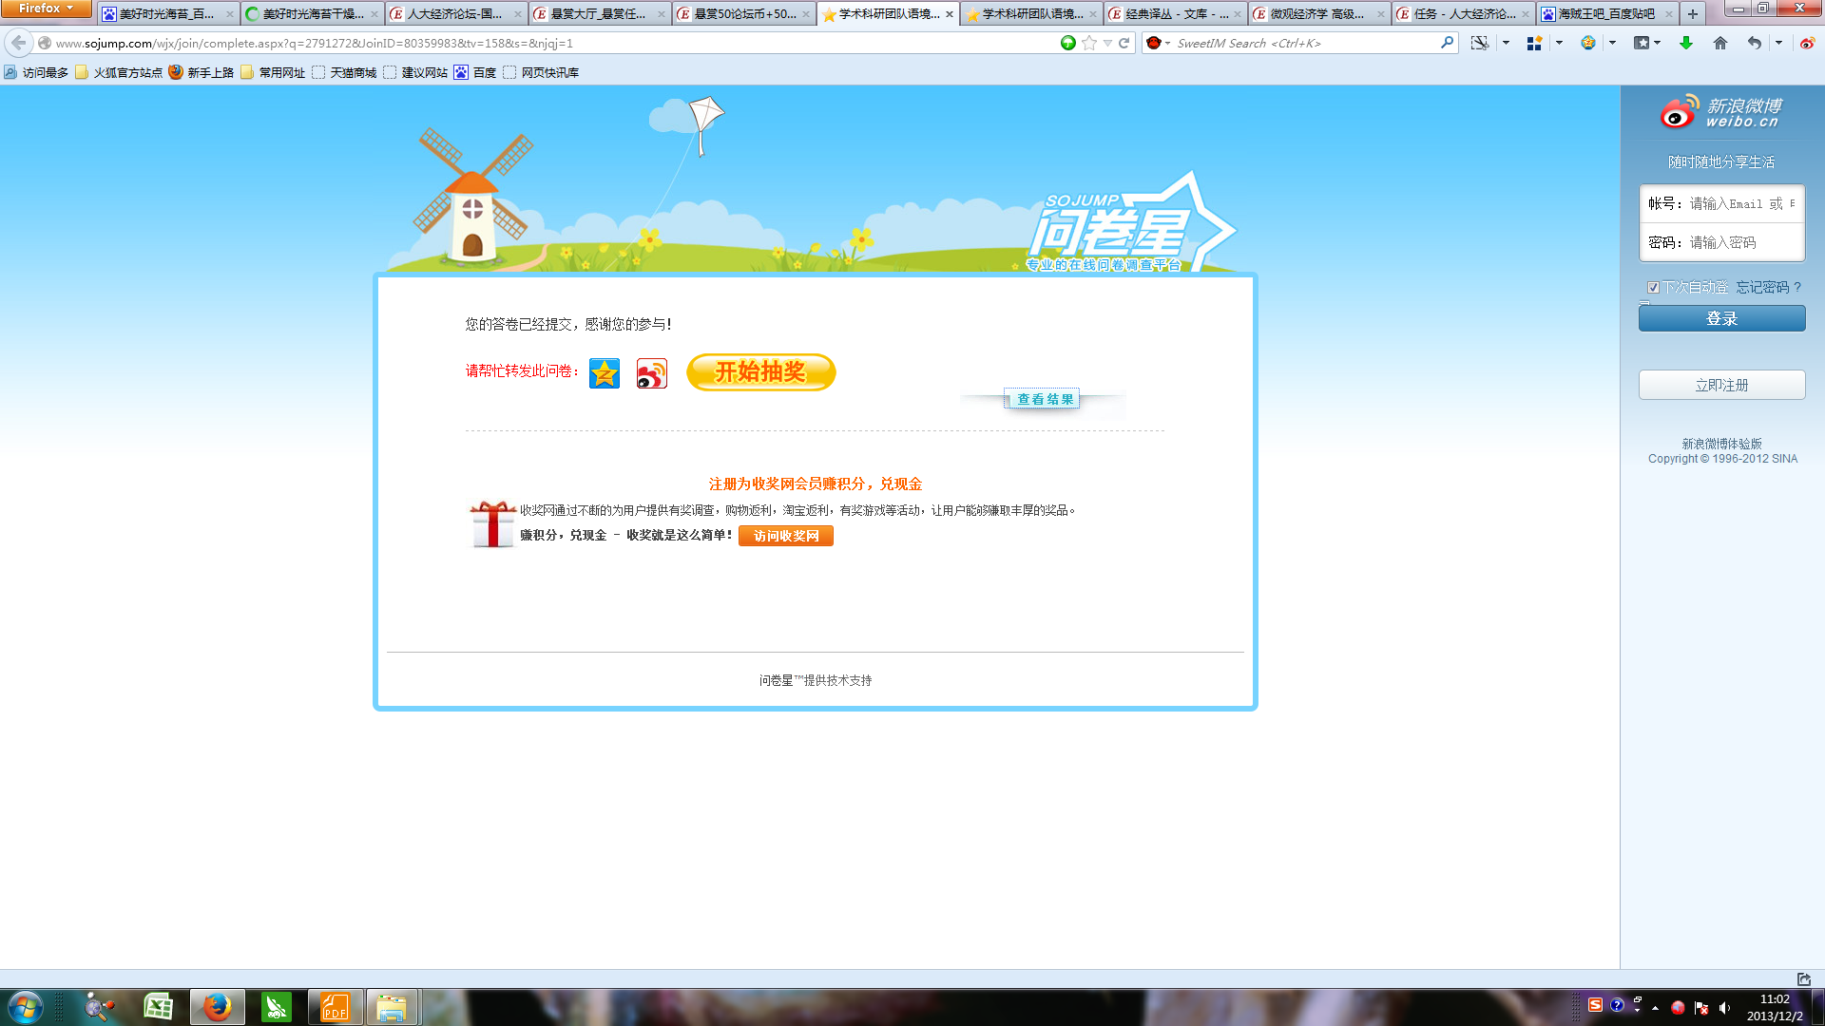Click the search magnifier icon
This screenshot has width=1825, height=1026.
coord(1447,43)
